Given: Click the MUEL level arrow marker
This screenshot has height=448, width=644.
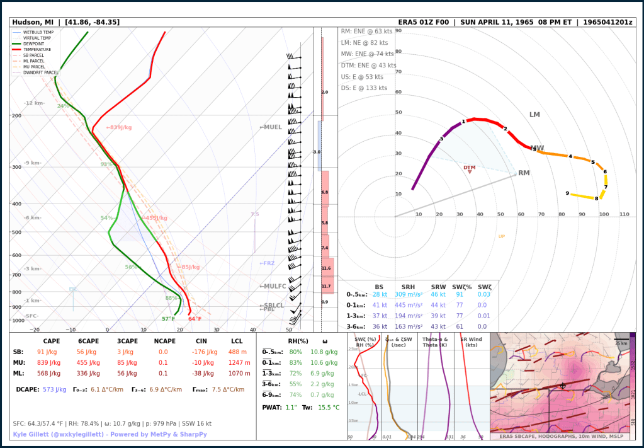Looking at the screenshot, I should pos(271,127).
